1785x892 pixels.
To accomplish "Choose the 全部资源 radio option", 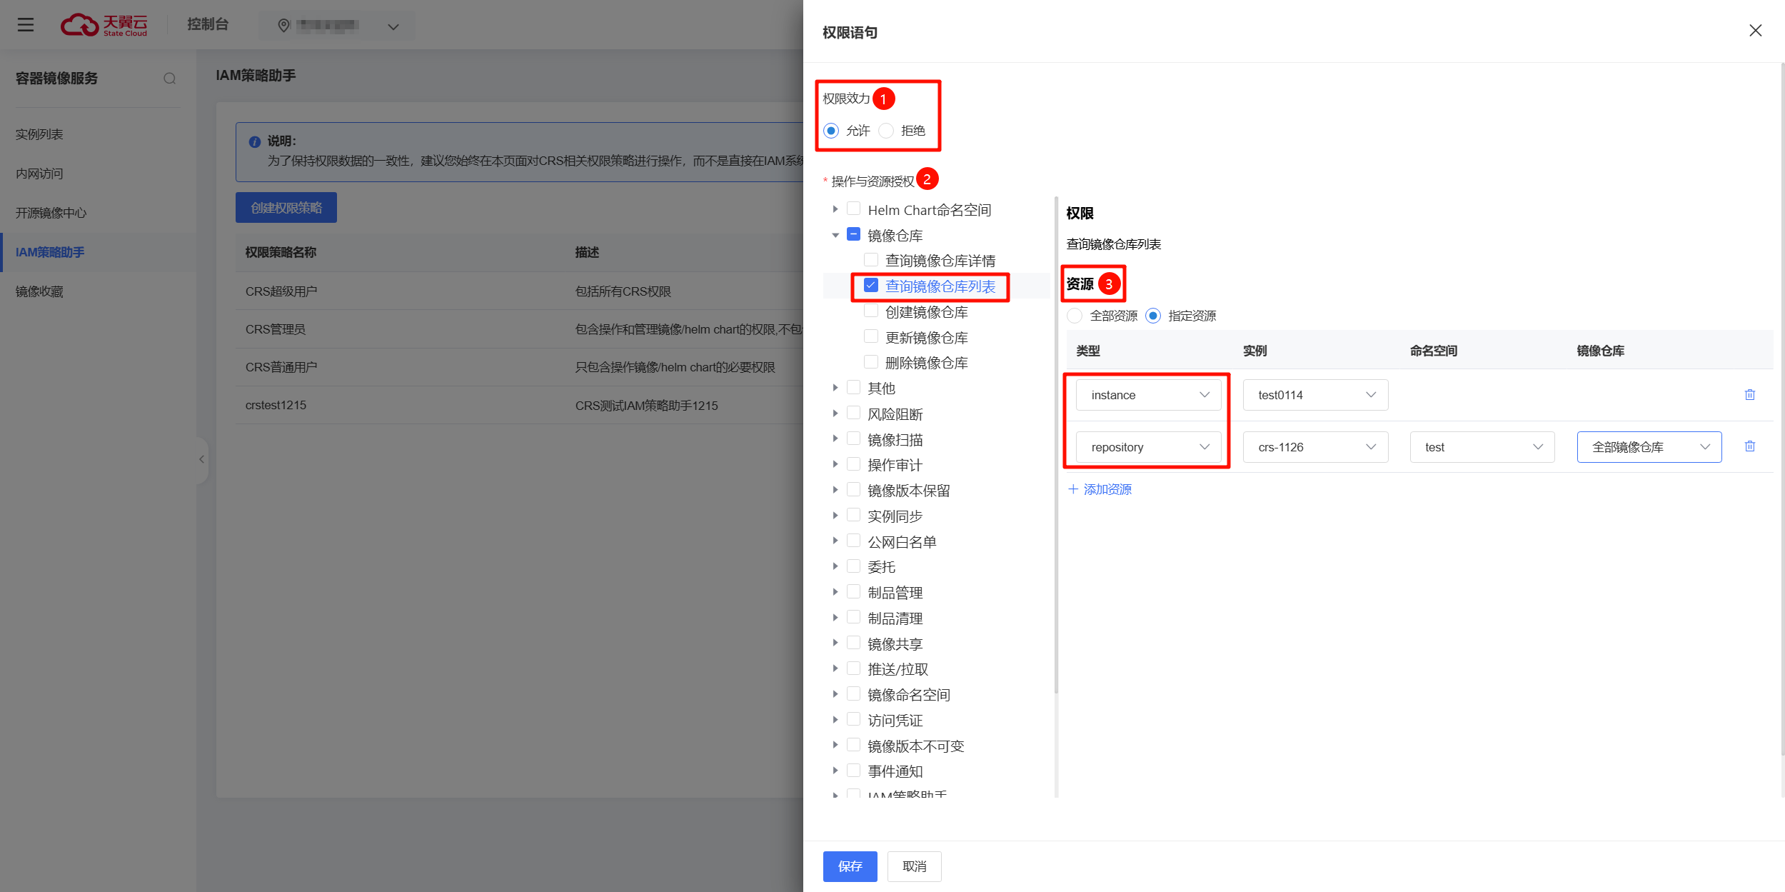I will [x=1075, y=316].
